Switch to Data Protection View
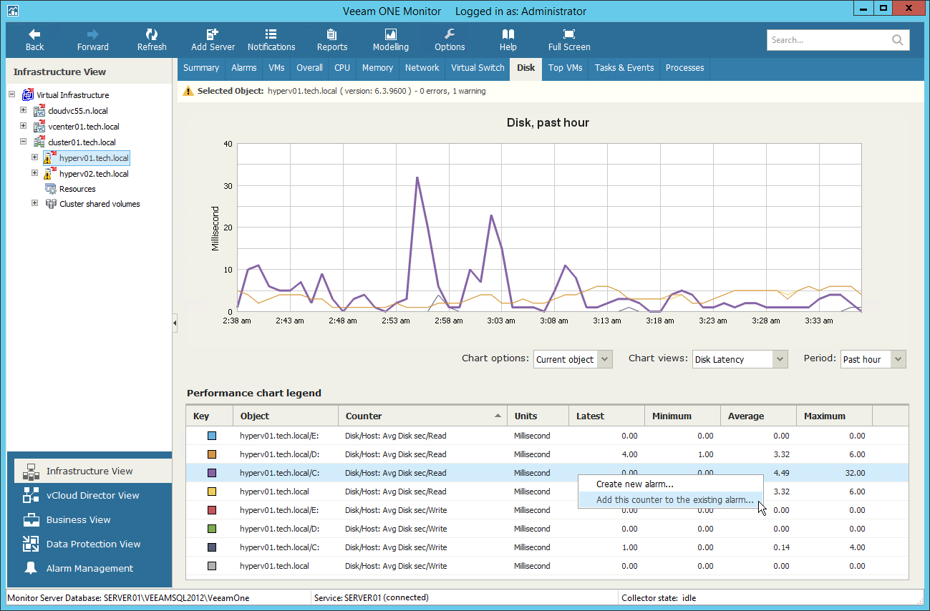Image resolution: width=930 pixels, height=611 pixels. (93, 544)
